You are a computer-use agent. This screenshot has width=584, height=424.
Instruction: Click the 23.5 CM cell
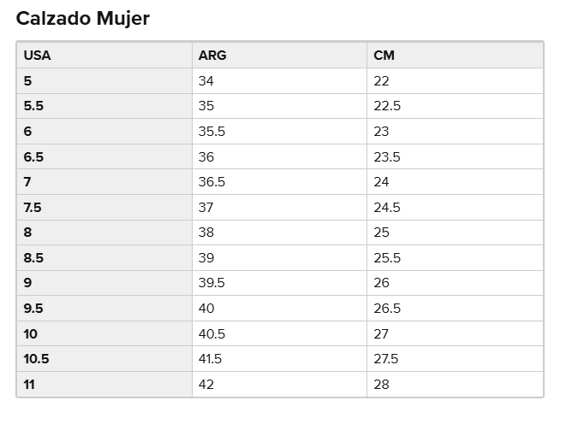tap(387, 157)
